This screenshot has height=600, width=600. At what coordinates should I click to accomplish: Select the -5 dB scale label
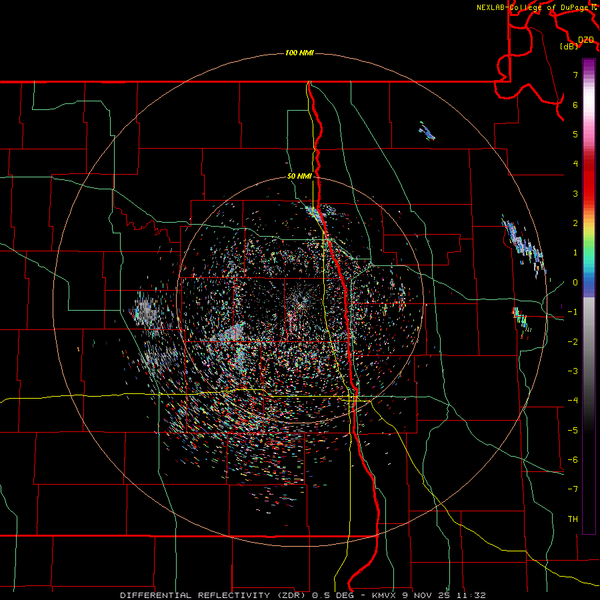(x=573, y=431)
